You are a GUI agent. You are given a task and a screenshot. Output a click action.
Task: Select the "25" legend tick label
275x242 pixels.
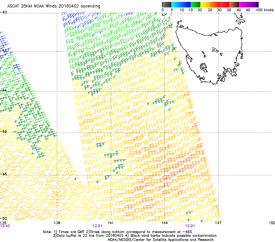pos(210,10)
